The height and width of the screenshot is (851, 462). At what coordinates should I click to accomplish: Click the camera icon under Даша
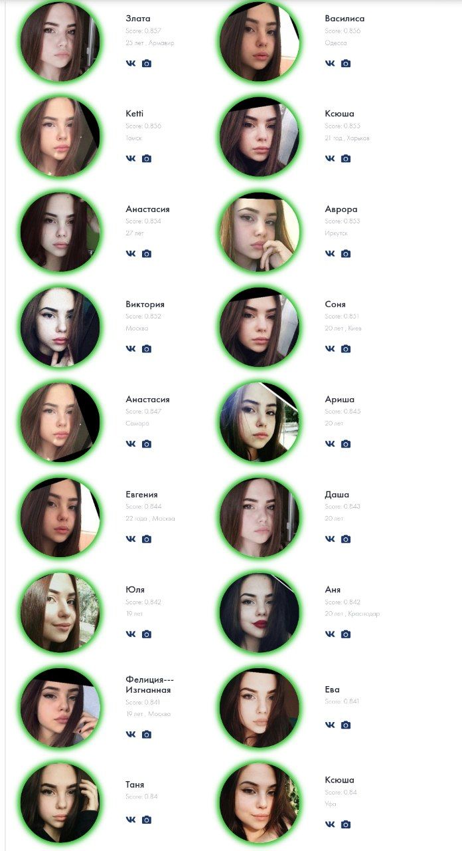coord(346,539)
